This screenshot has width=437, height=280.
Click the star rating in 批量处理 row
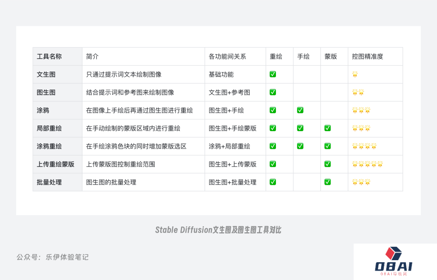coord(361,182)
